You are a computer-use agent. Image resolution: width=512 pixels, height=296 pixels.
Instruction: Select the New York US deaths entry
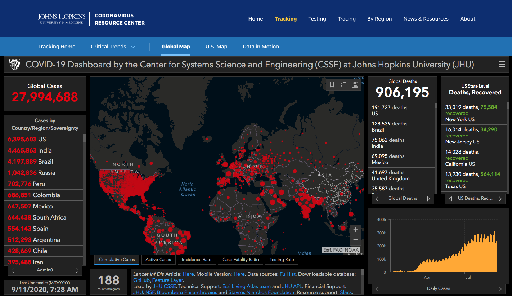tap(474, 113)
